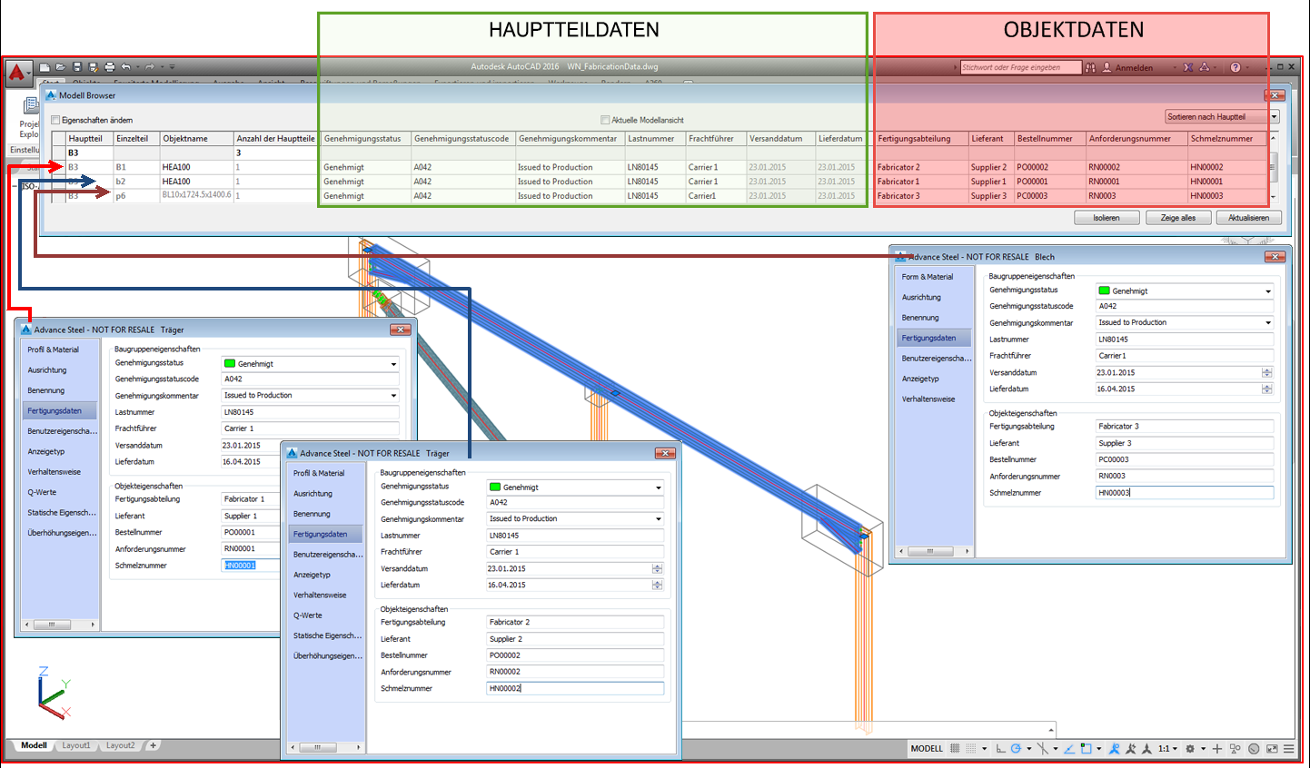Add a new layout with the plus tab
Image resolution: width=1310 pixels, height=768 pixels.
[x=154, y=745]
